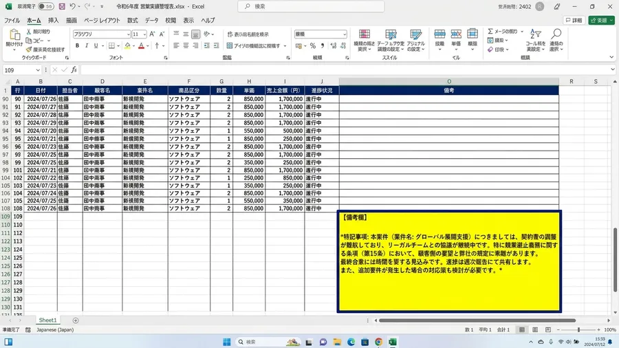Click the Insert Function fx icon
The image size is (619, 348).
74,70
